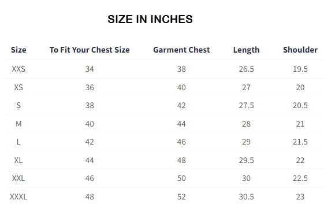Screen dimensions: 324x211
Task: Select the L size label
Action: tap(18, 142)
